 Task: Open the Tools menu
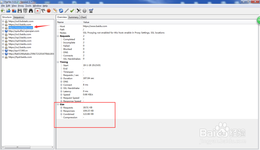click(x=28, y=6)
